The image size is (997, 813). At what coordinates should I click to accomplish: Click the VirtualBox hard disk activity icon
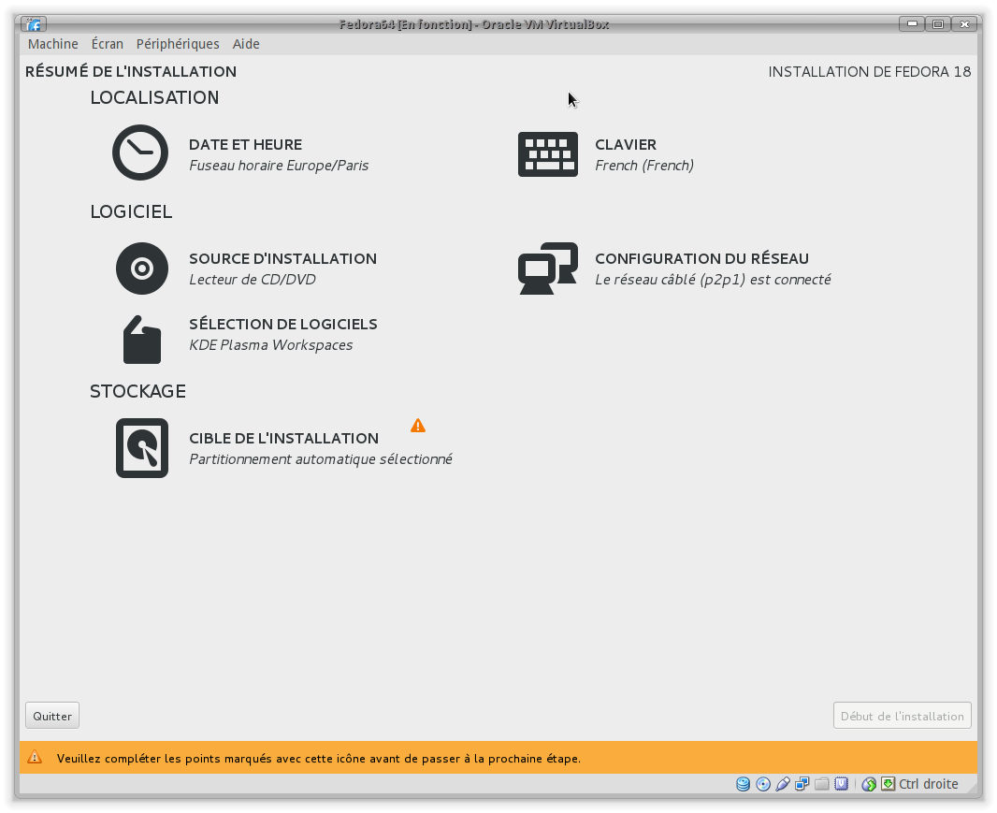(x=743, y=784)
